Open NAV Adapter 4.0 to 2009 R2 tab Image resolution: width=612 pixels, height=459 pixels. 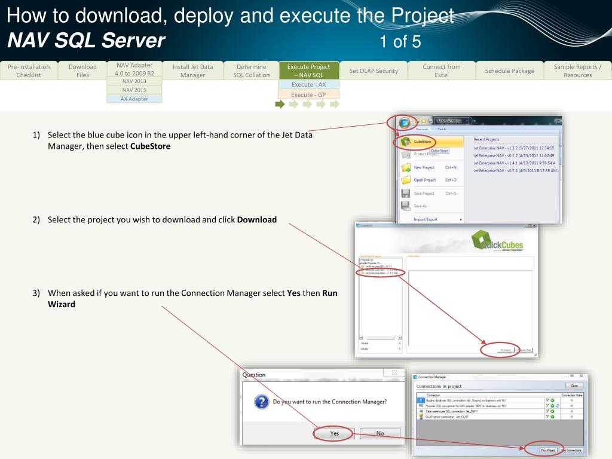pos(134,69)
